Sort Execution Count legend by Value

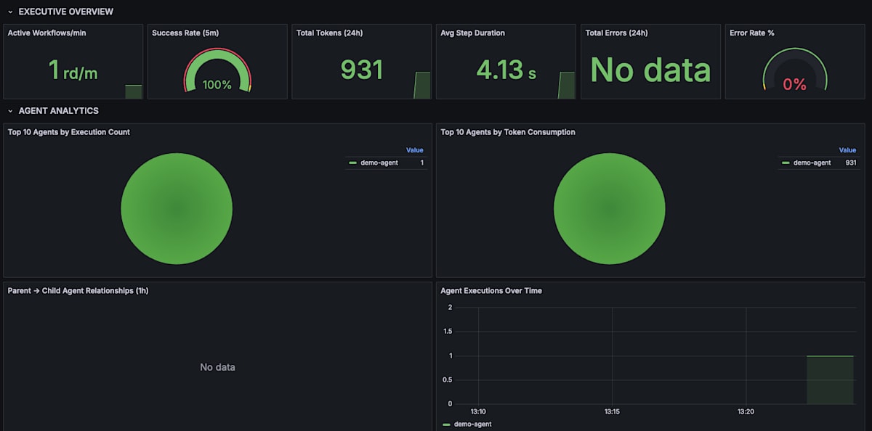pyautogui.click(x=414, y=150)
